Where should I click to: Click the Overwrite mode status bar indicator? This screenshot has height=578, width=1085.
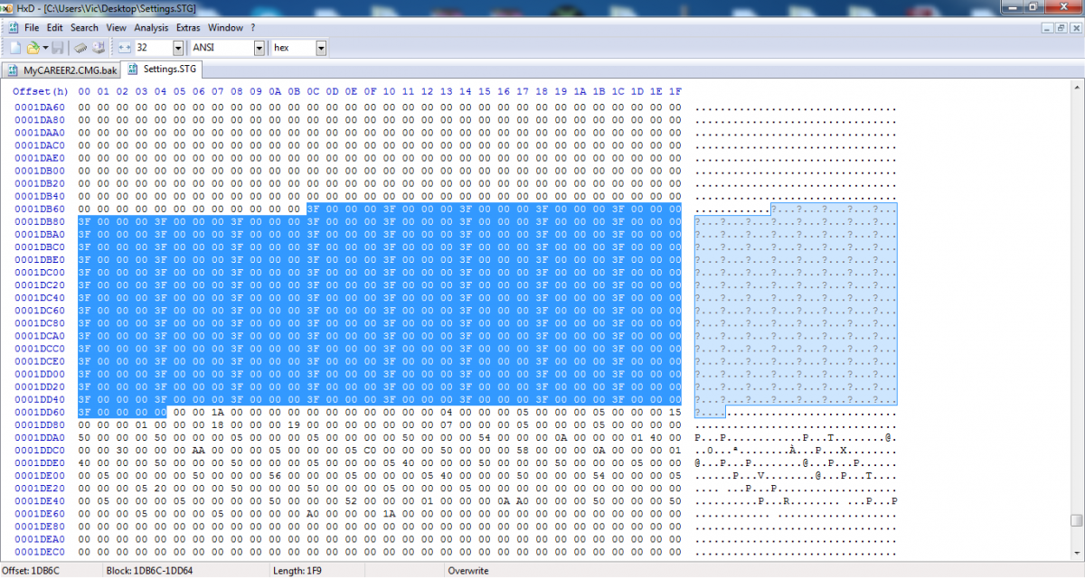click(467, 571)
